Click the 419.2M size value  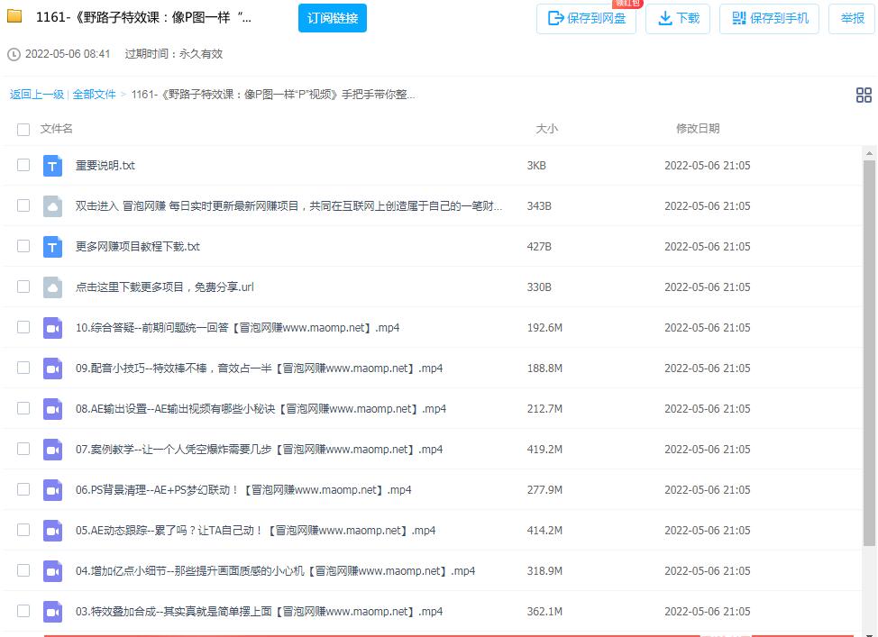point(544,450)
